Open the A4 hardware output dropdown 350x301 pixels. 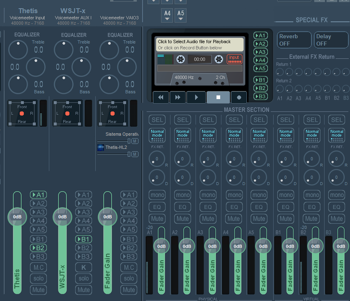coord(167,16)
